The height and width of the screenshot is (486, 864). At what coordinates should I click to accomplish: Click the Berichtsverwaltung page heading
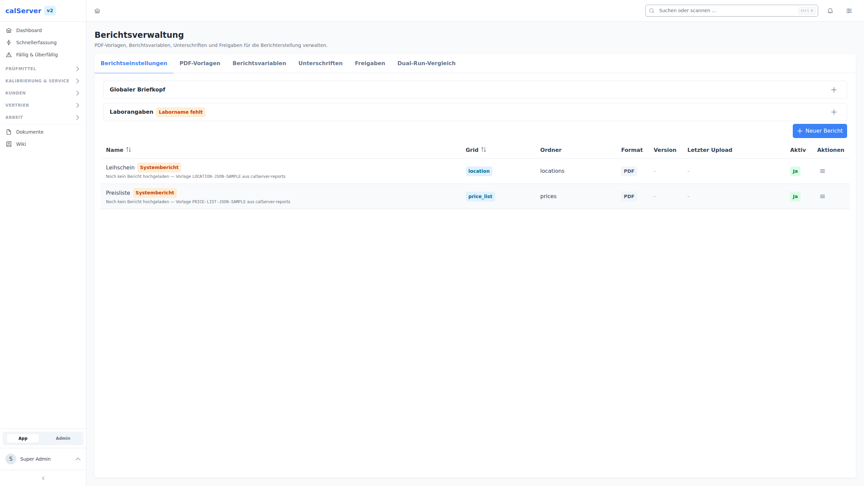pyautogui.click(x=139, y=35)
